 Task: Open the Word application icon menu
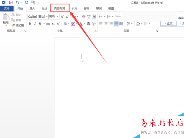coord(4,3)
